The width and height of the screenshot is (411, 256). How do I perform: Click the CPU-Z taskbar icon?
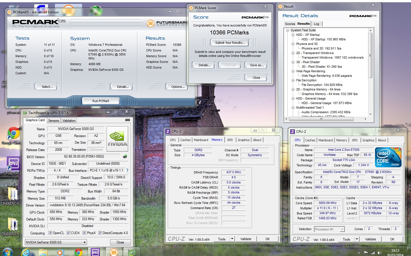[x=95, y=252]
